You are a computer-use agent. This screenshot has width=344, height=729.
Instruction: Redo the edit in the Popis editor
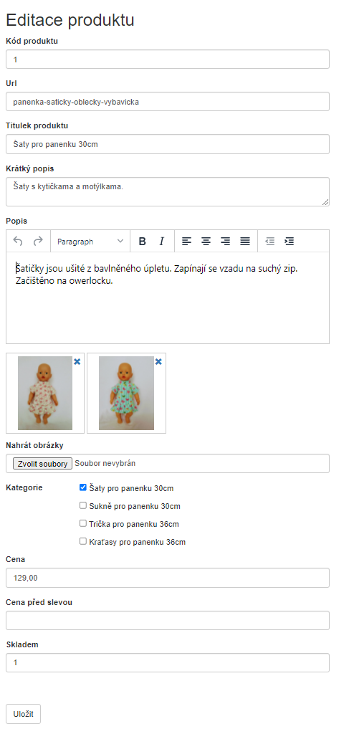(38, 242)
